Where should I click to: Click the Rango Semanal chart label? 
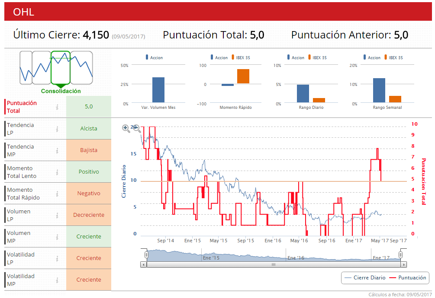[x=387, y=108]
